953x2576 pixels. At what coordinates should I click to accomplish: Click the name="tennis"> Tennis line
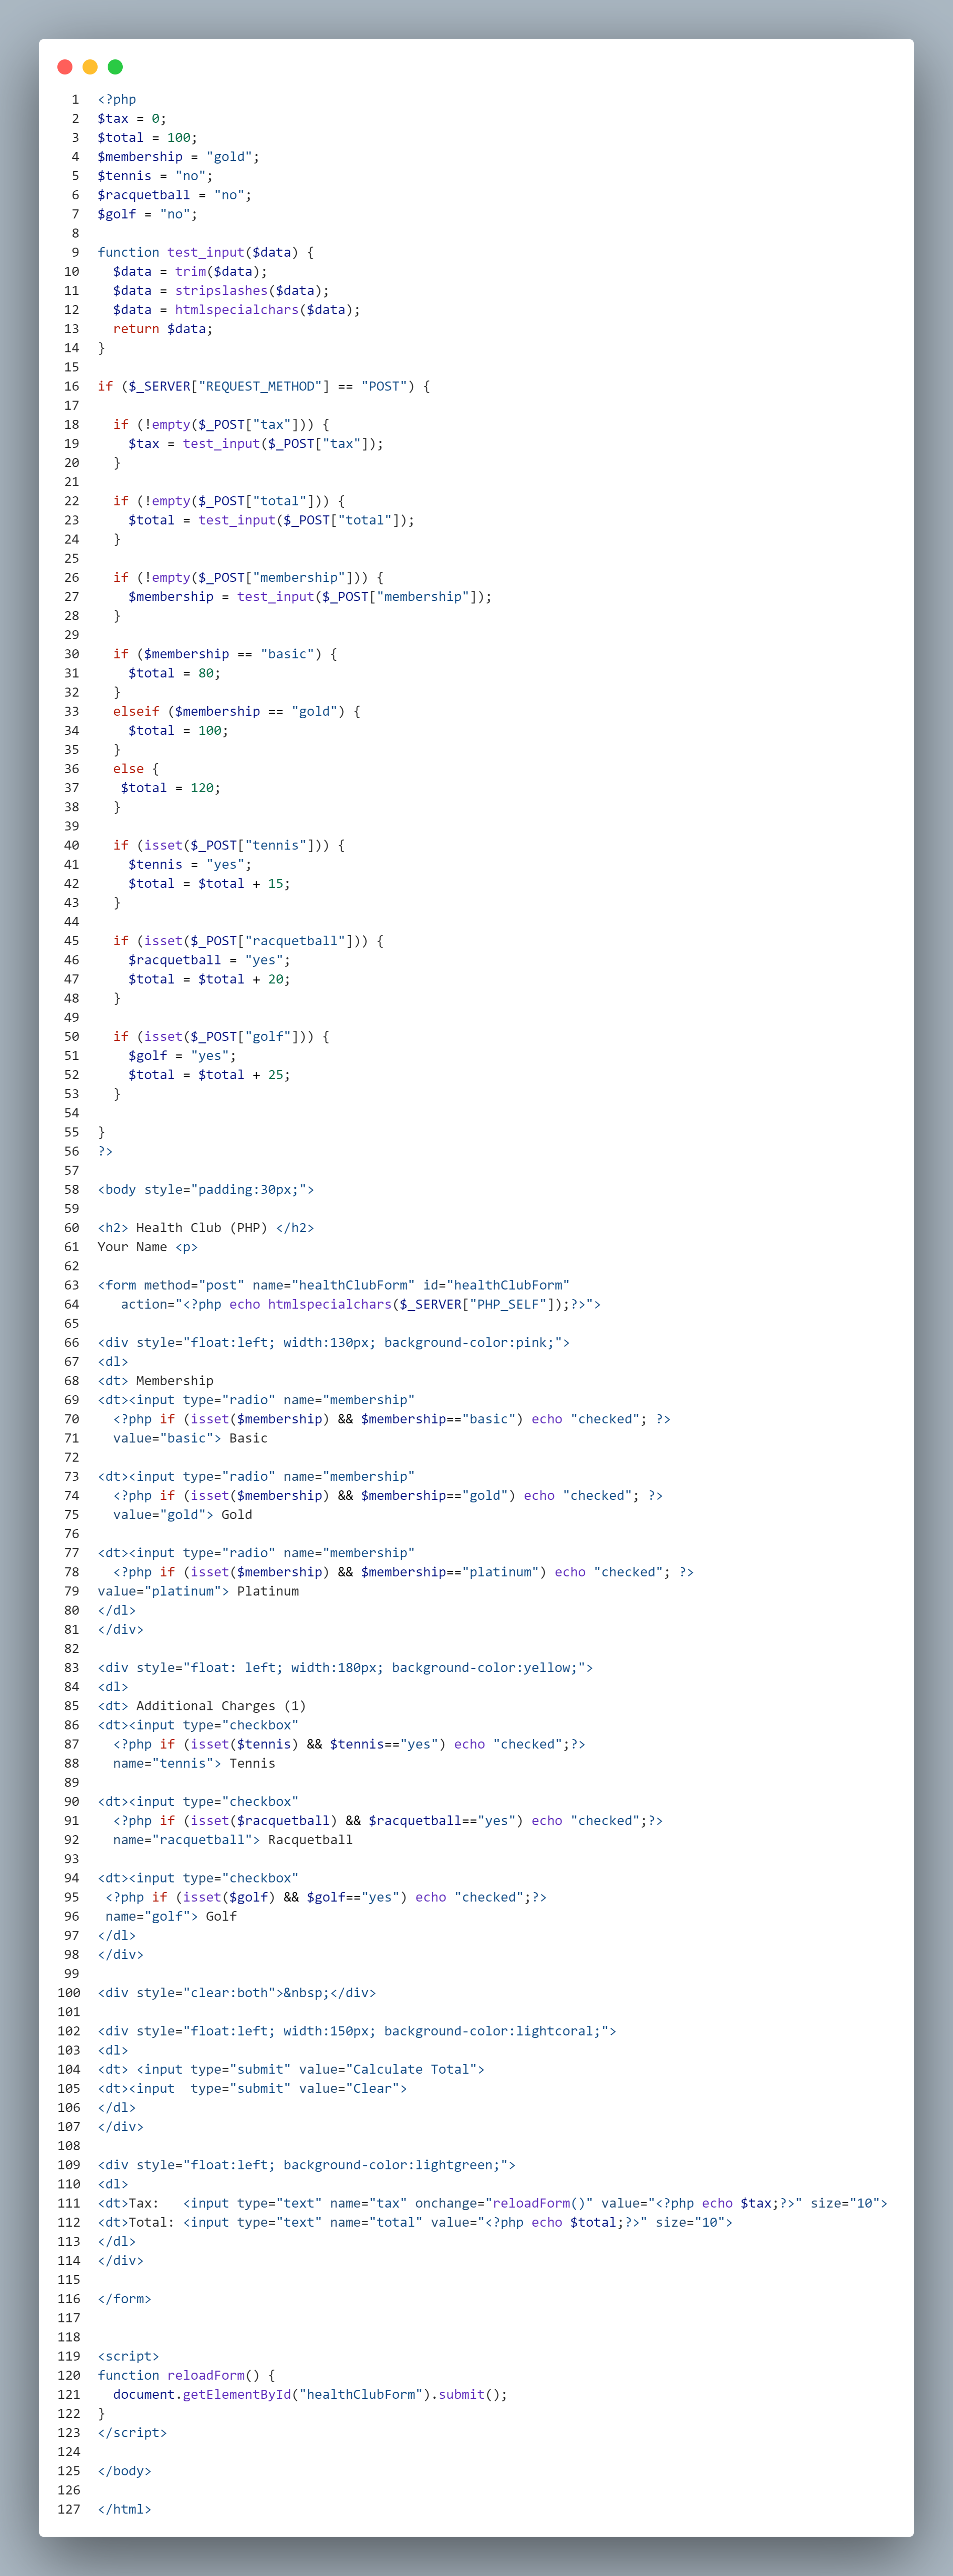(194, 1763)
